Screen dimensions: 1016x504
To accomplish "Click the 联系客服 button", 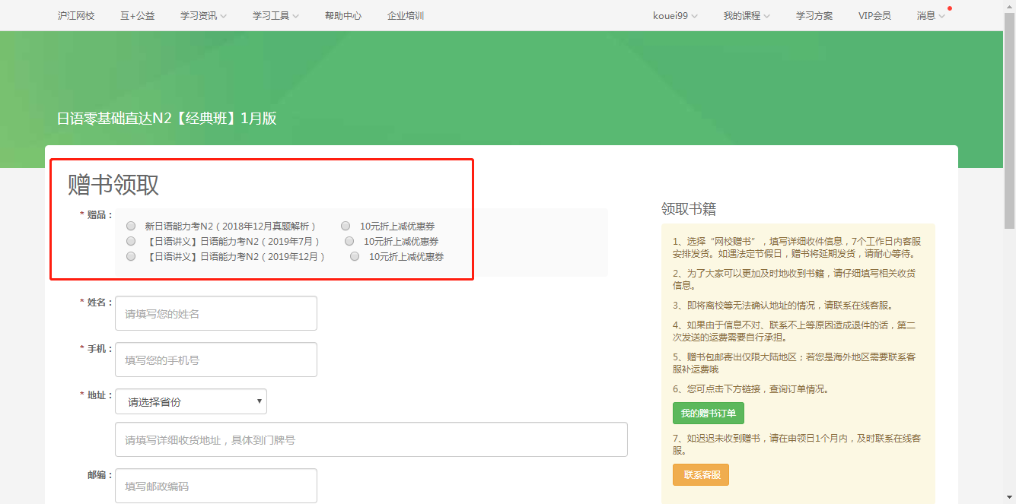I will pos(700,474).
